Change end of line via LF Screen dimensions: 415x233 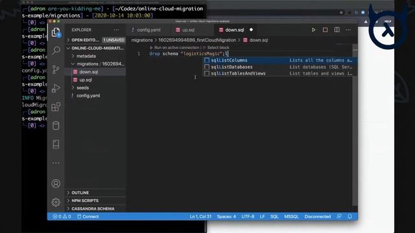pos(262,216)
